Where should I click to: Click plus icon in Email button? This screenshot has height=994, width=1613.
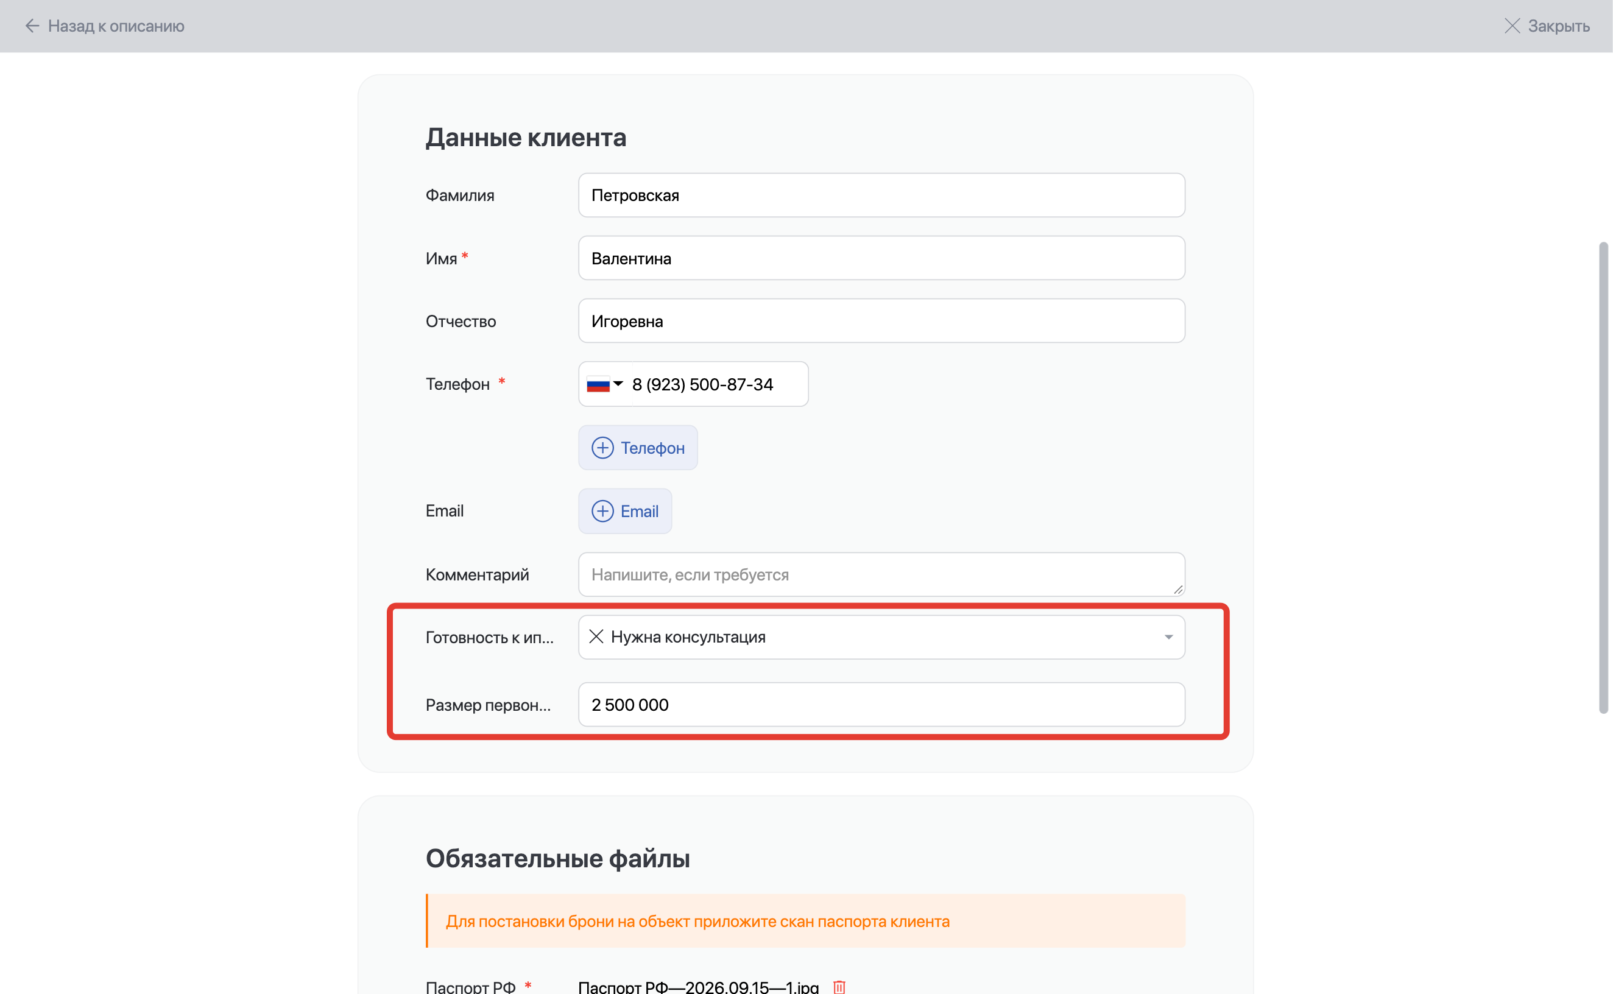point(602,511)
